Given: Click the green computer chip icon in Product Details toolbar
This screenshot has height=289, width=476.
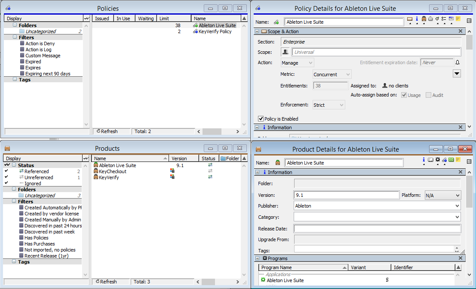Looking at the screenshot, I should 451,160.
